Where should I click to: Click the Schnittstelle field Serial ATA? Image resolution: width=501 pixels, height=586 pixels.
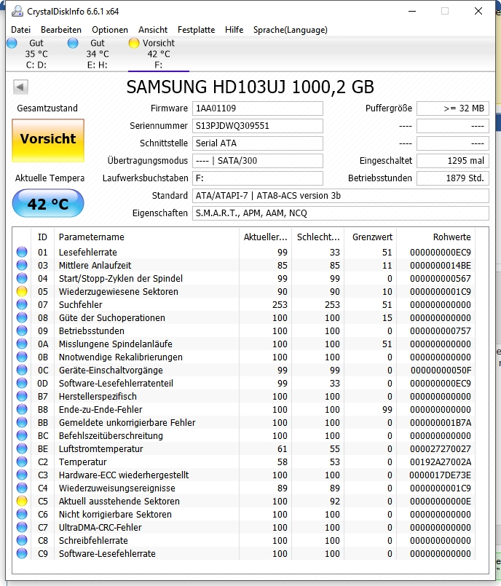[258, 143]
